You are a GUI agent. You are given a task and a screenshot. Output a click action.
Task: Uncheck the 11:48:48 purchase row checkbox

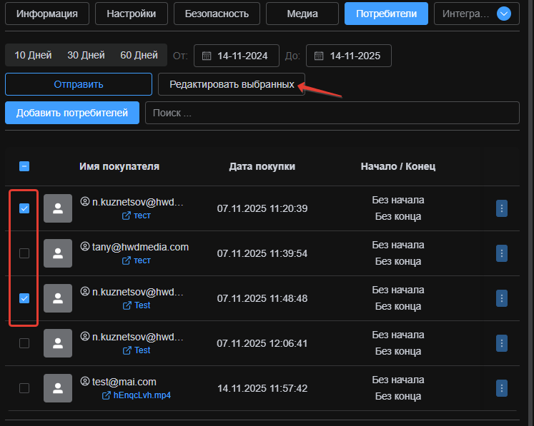24,298
